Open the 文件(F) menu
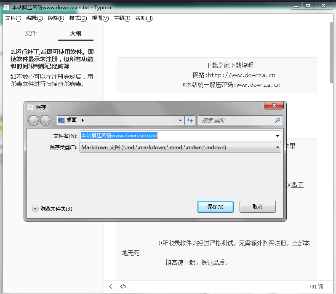The width and height of the screenshot is (336, 294). tap(13, 18)
